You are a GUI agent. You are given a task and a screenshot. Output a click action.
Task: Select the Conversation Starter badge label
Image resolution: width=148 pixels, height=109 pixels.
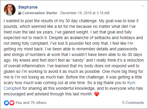(x=40, y=13)
